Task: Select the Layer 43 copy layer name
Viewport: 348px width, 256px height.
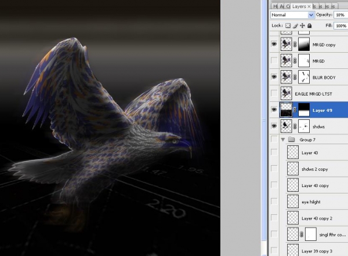Action: (315, 186)
